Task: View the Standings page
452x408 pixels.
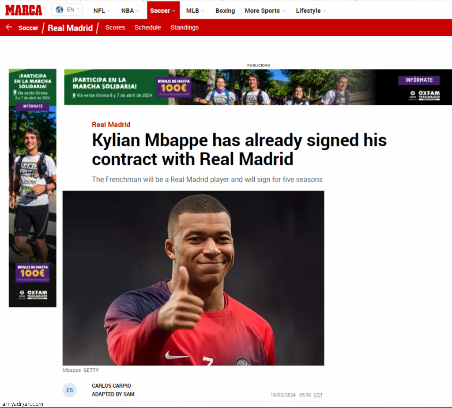Action: (x=185, y=27)
